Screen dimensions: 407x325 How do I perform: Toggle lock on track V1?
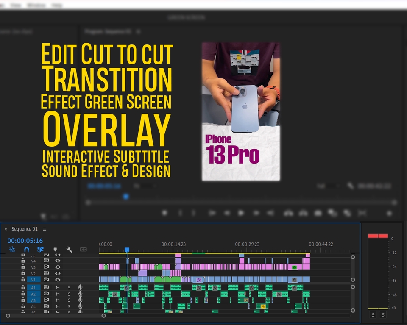[x=23, y=280]
